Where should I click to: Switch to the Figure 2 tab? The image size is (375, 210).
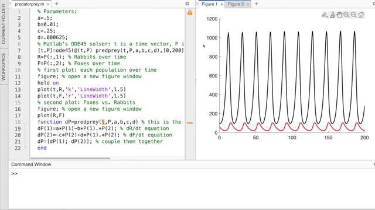click(x=236, y=4)
